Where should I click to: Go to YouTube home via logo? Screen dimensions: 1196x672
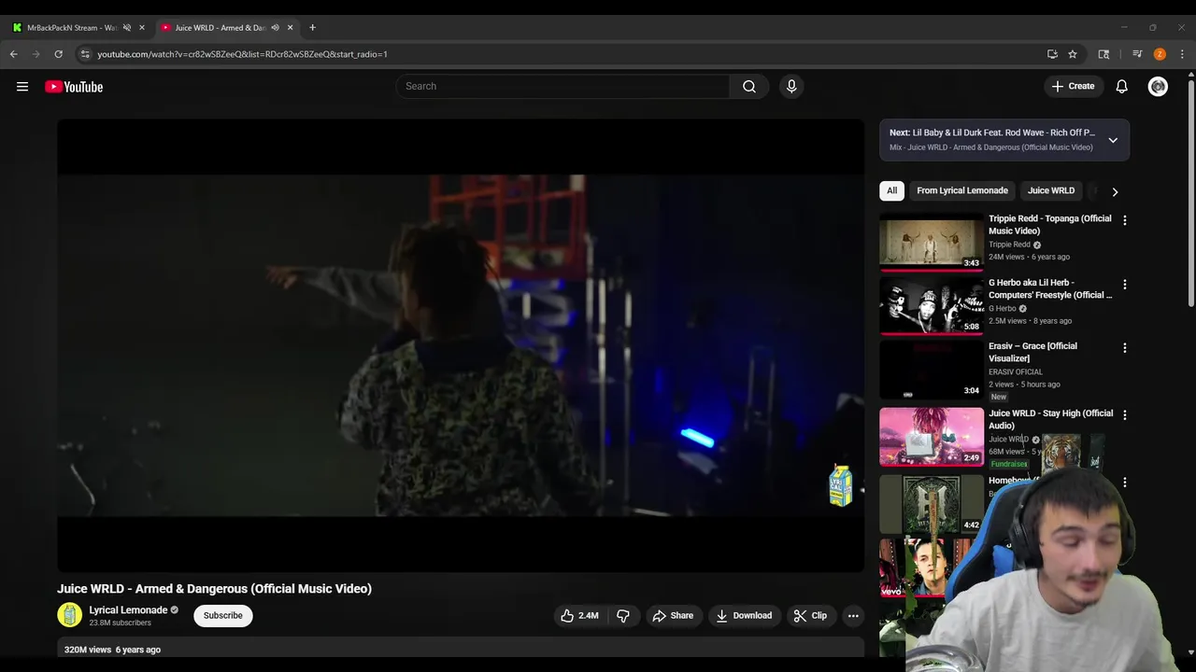pyautogui.click(x=74, y=87)
